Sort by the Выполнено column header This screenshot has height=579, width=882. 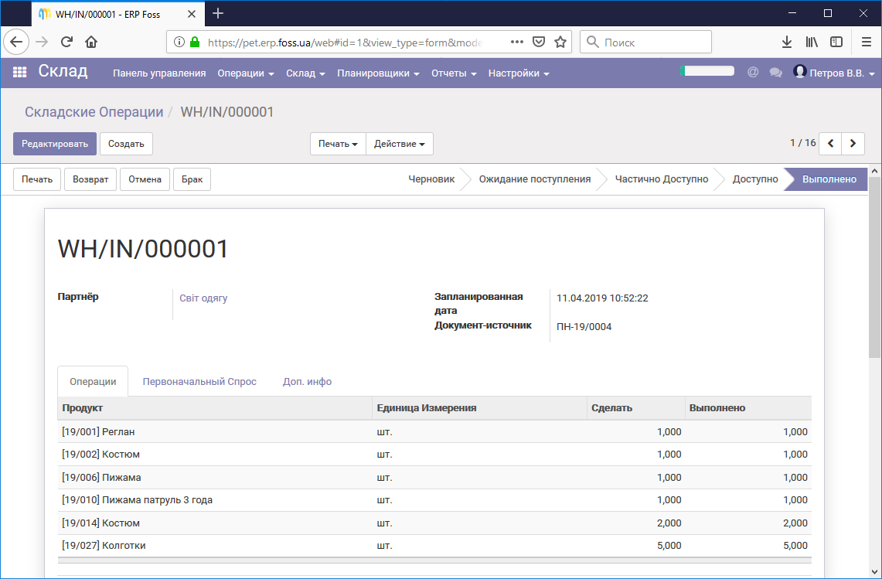[x=748, y=408]
